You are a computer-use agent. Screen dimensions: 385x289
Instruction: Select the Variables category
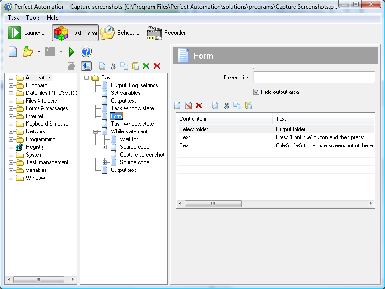pyautogui.click(x=37, y=170)
